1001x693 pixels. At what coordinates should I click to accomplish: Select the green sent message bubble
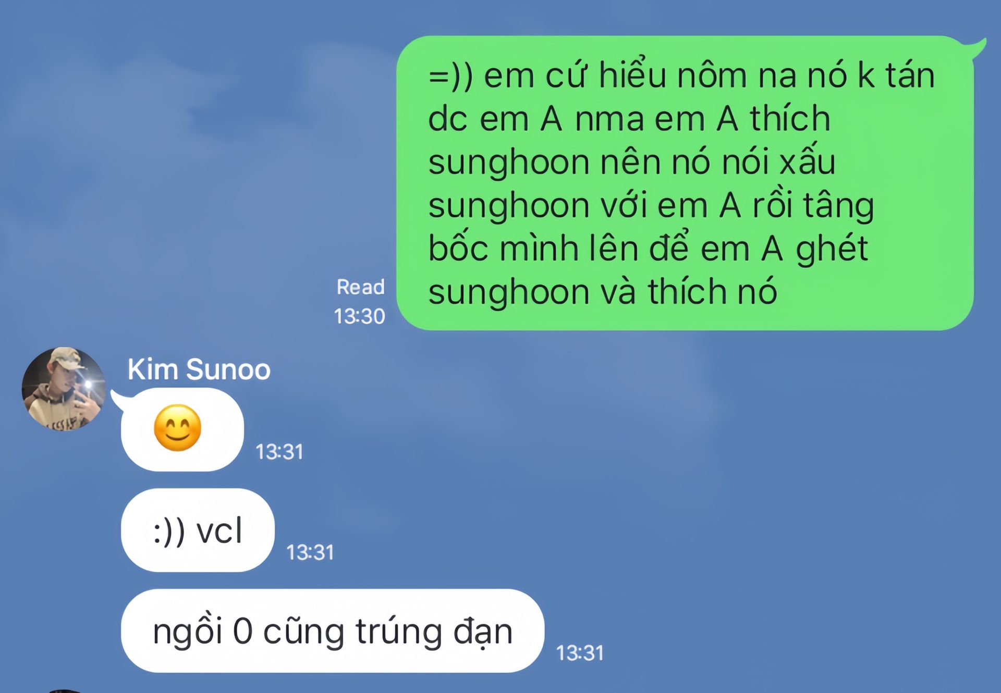coord(685,183)
